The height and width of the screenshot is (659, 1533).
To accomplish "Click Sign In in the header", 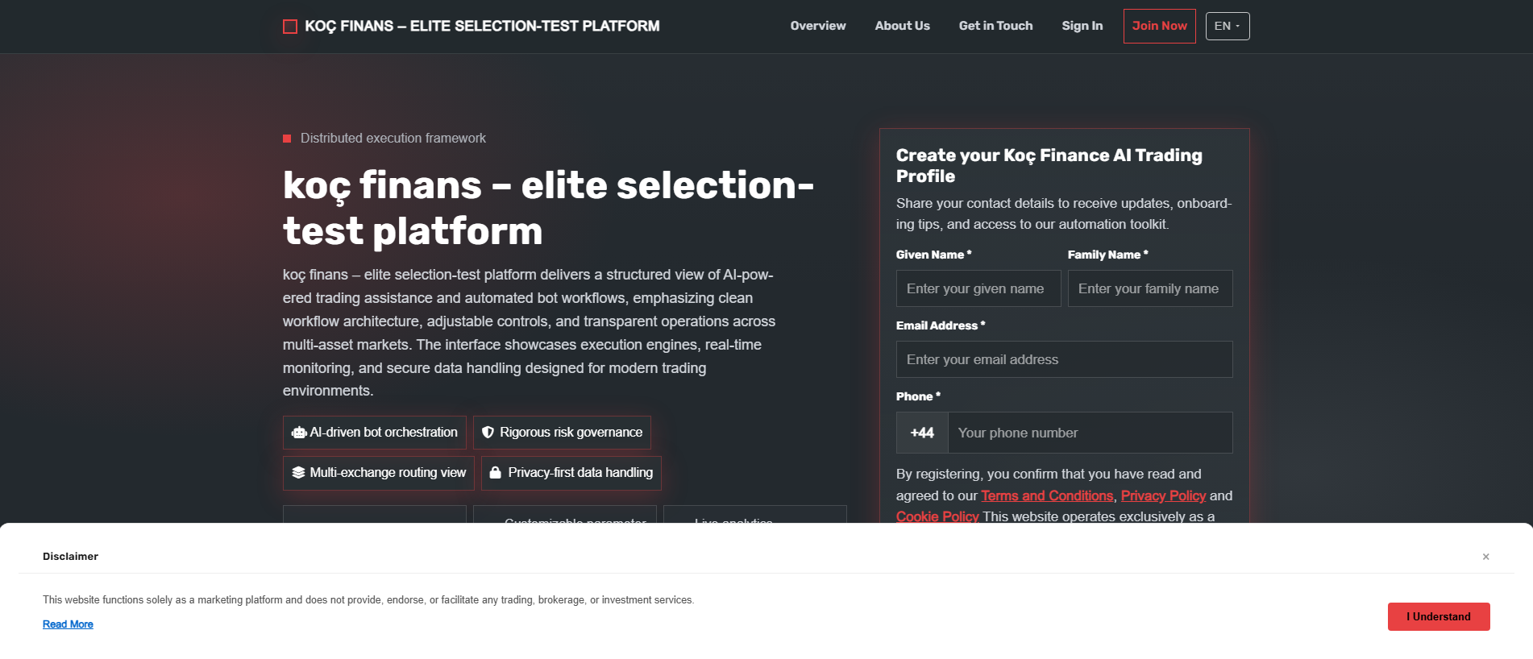I will pos(1082,26).
